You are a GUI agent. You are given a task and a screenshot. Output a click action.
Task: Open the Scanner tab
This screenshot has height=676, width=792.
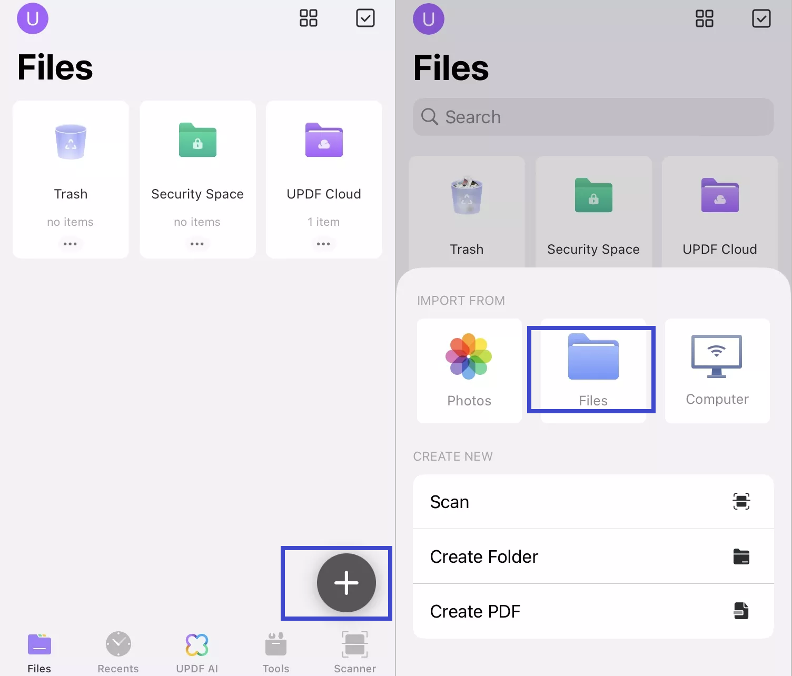355,653
